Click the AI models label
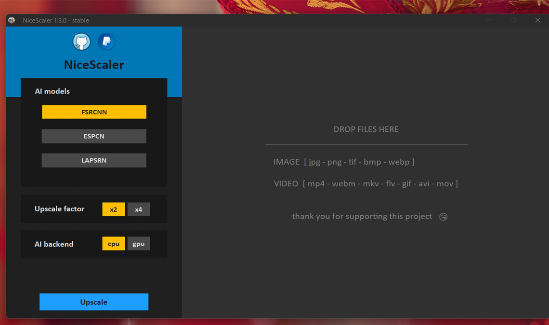This screenshot has height=325, width=549. point(52,91)
